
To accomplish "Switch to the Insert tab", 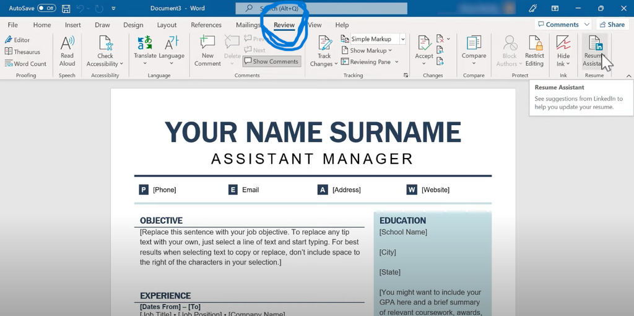I will coord(73,25).
